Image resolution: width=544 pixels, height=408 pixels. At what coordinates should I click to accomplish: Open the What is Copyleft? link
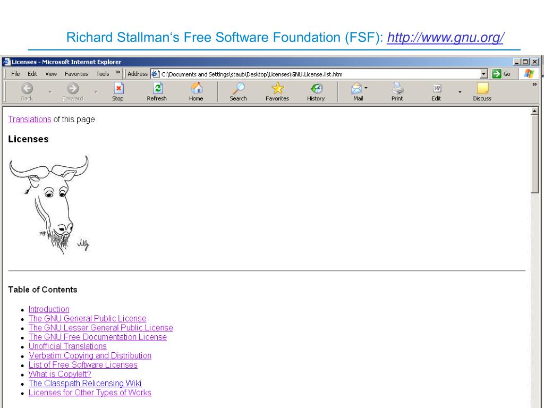pyautogui.click(x=59, y=374)
